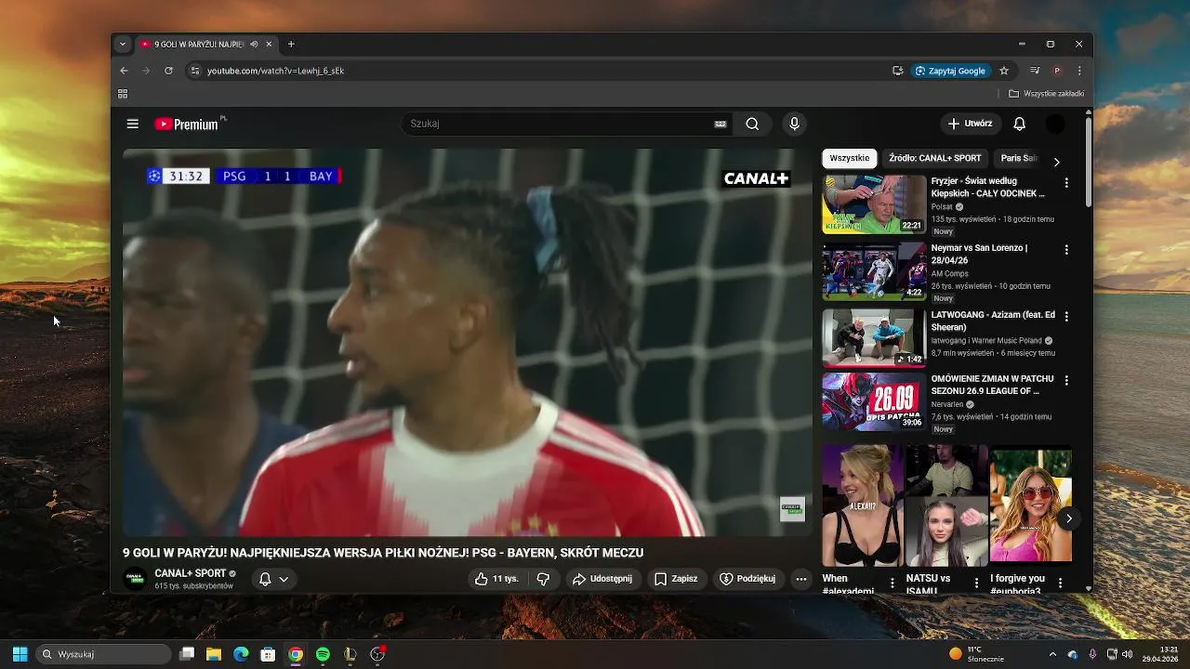1190x669 pixels.
Task: Click Podziękuj thanks button
Action: coord(747,579)
